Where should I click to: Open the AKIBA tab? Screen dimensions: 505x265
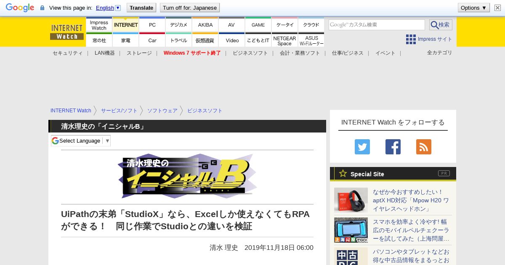point(205,24)
